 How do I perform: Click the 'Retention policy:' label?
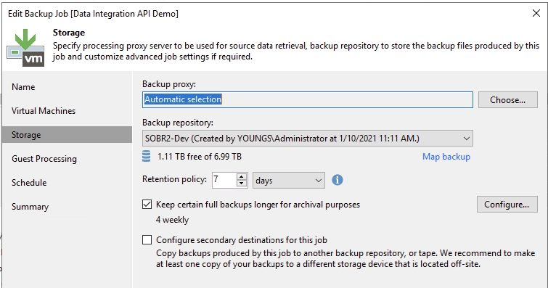point(174,179)
